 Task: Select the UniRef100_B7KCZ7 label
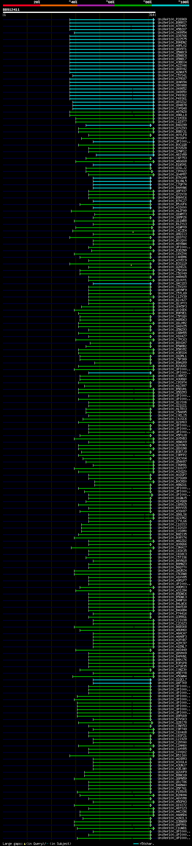tap(172, 201)
